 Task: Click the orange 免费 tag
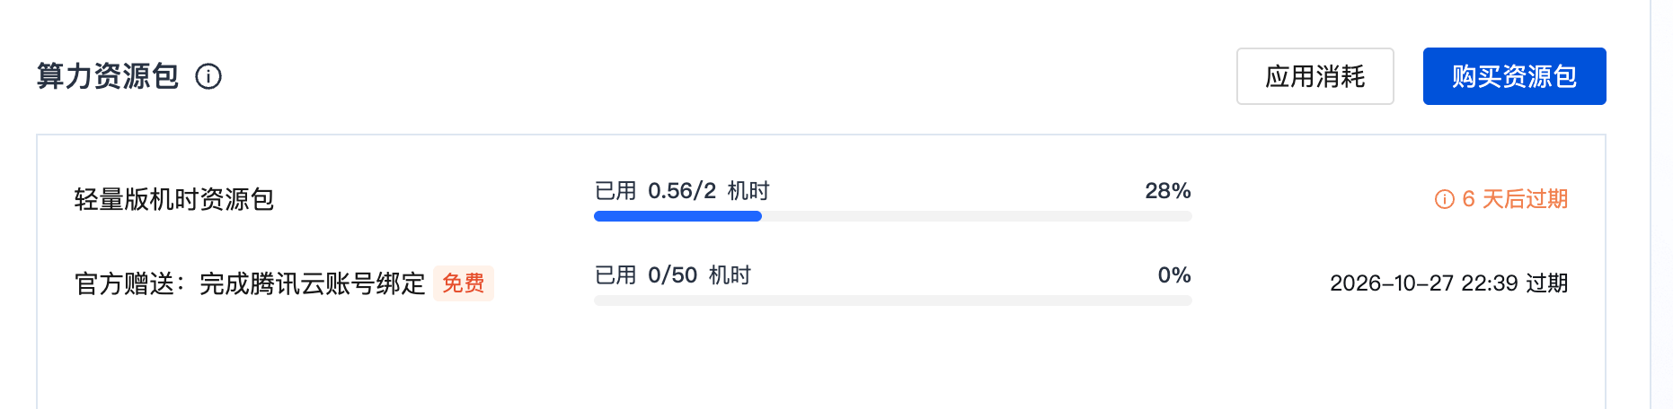point(463,283)
